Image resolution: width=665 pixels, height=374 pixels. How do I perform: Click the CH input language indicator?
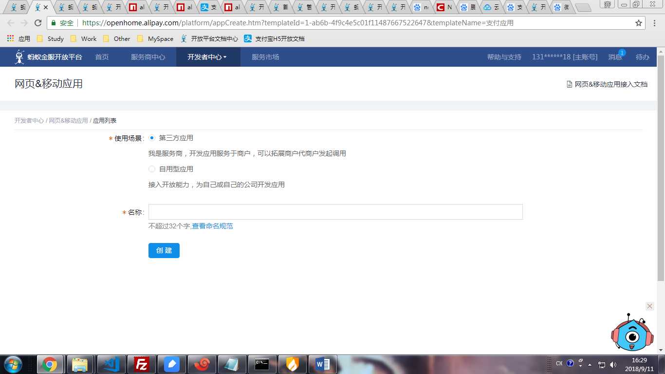pyautogui.click(x=559, y=363)
